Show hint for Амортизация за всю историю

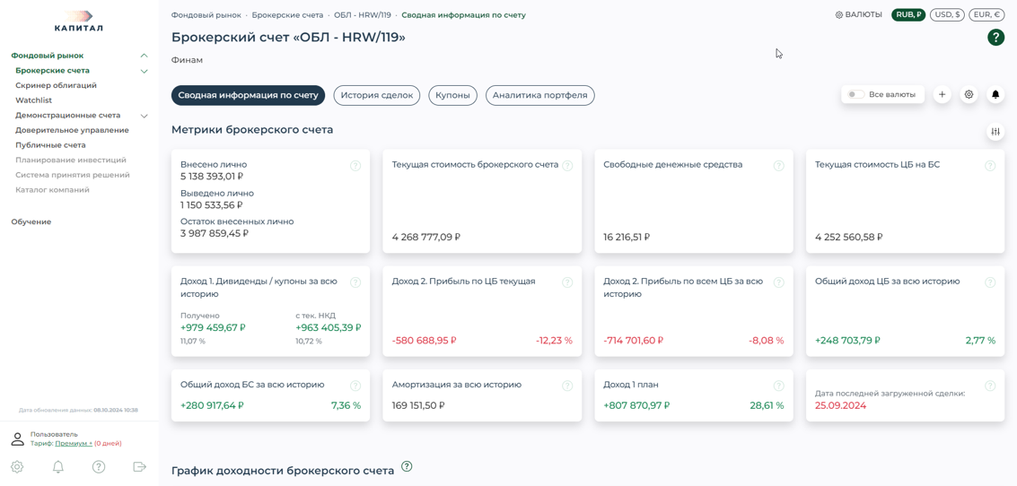pyautogui.click(x=567, y=386)
